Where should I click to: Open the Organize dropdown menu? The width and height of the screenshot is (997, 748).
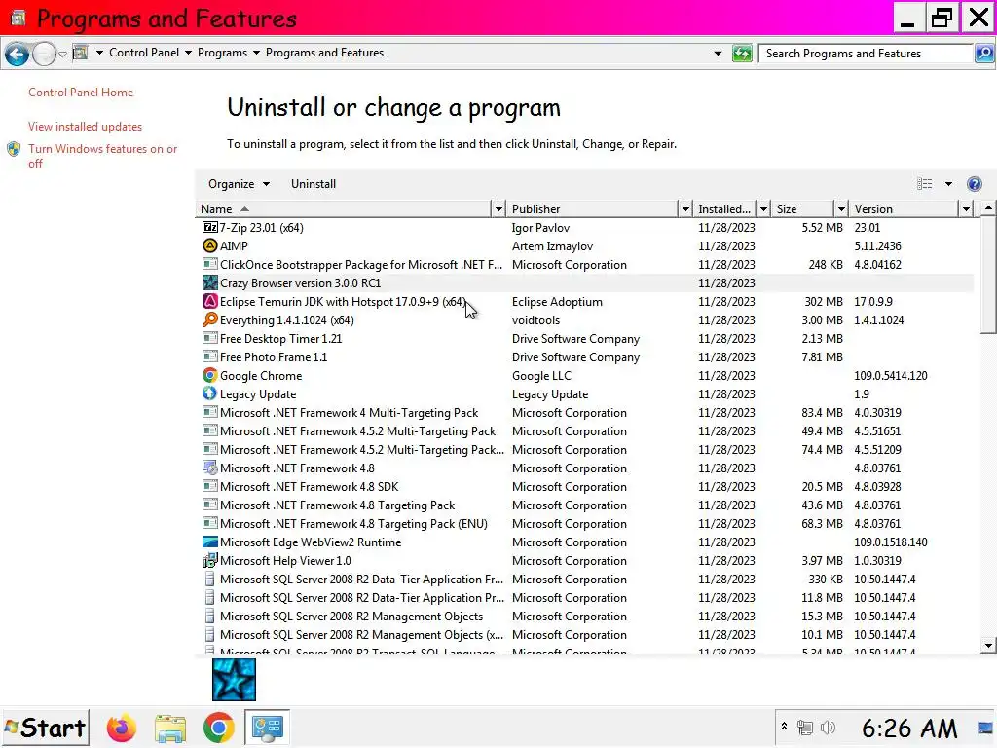pos(240,184)
